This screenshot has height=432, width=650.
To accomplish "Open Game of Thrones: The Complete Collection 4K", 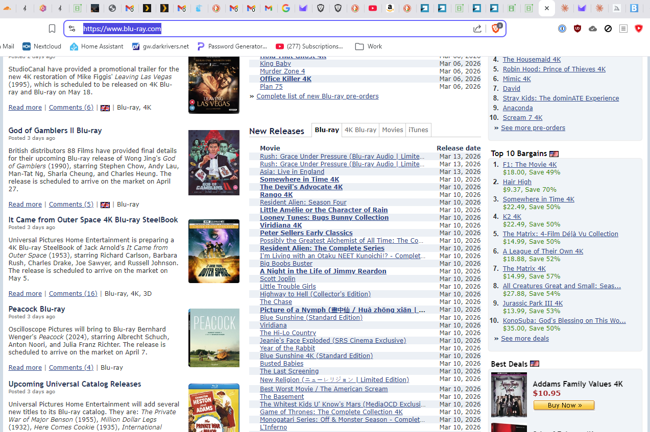I will 331,412.
